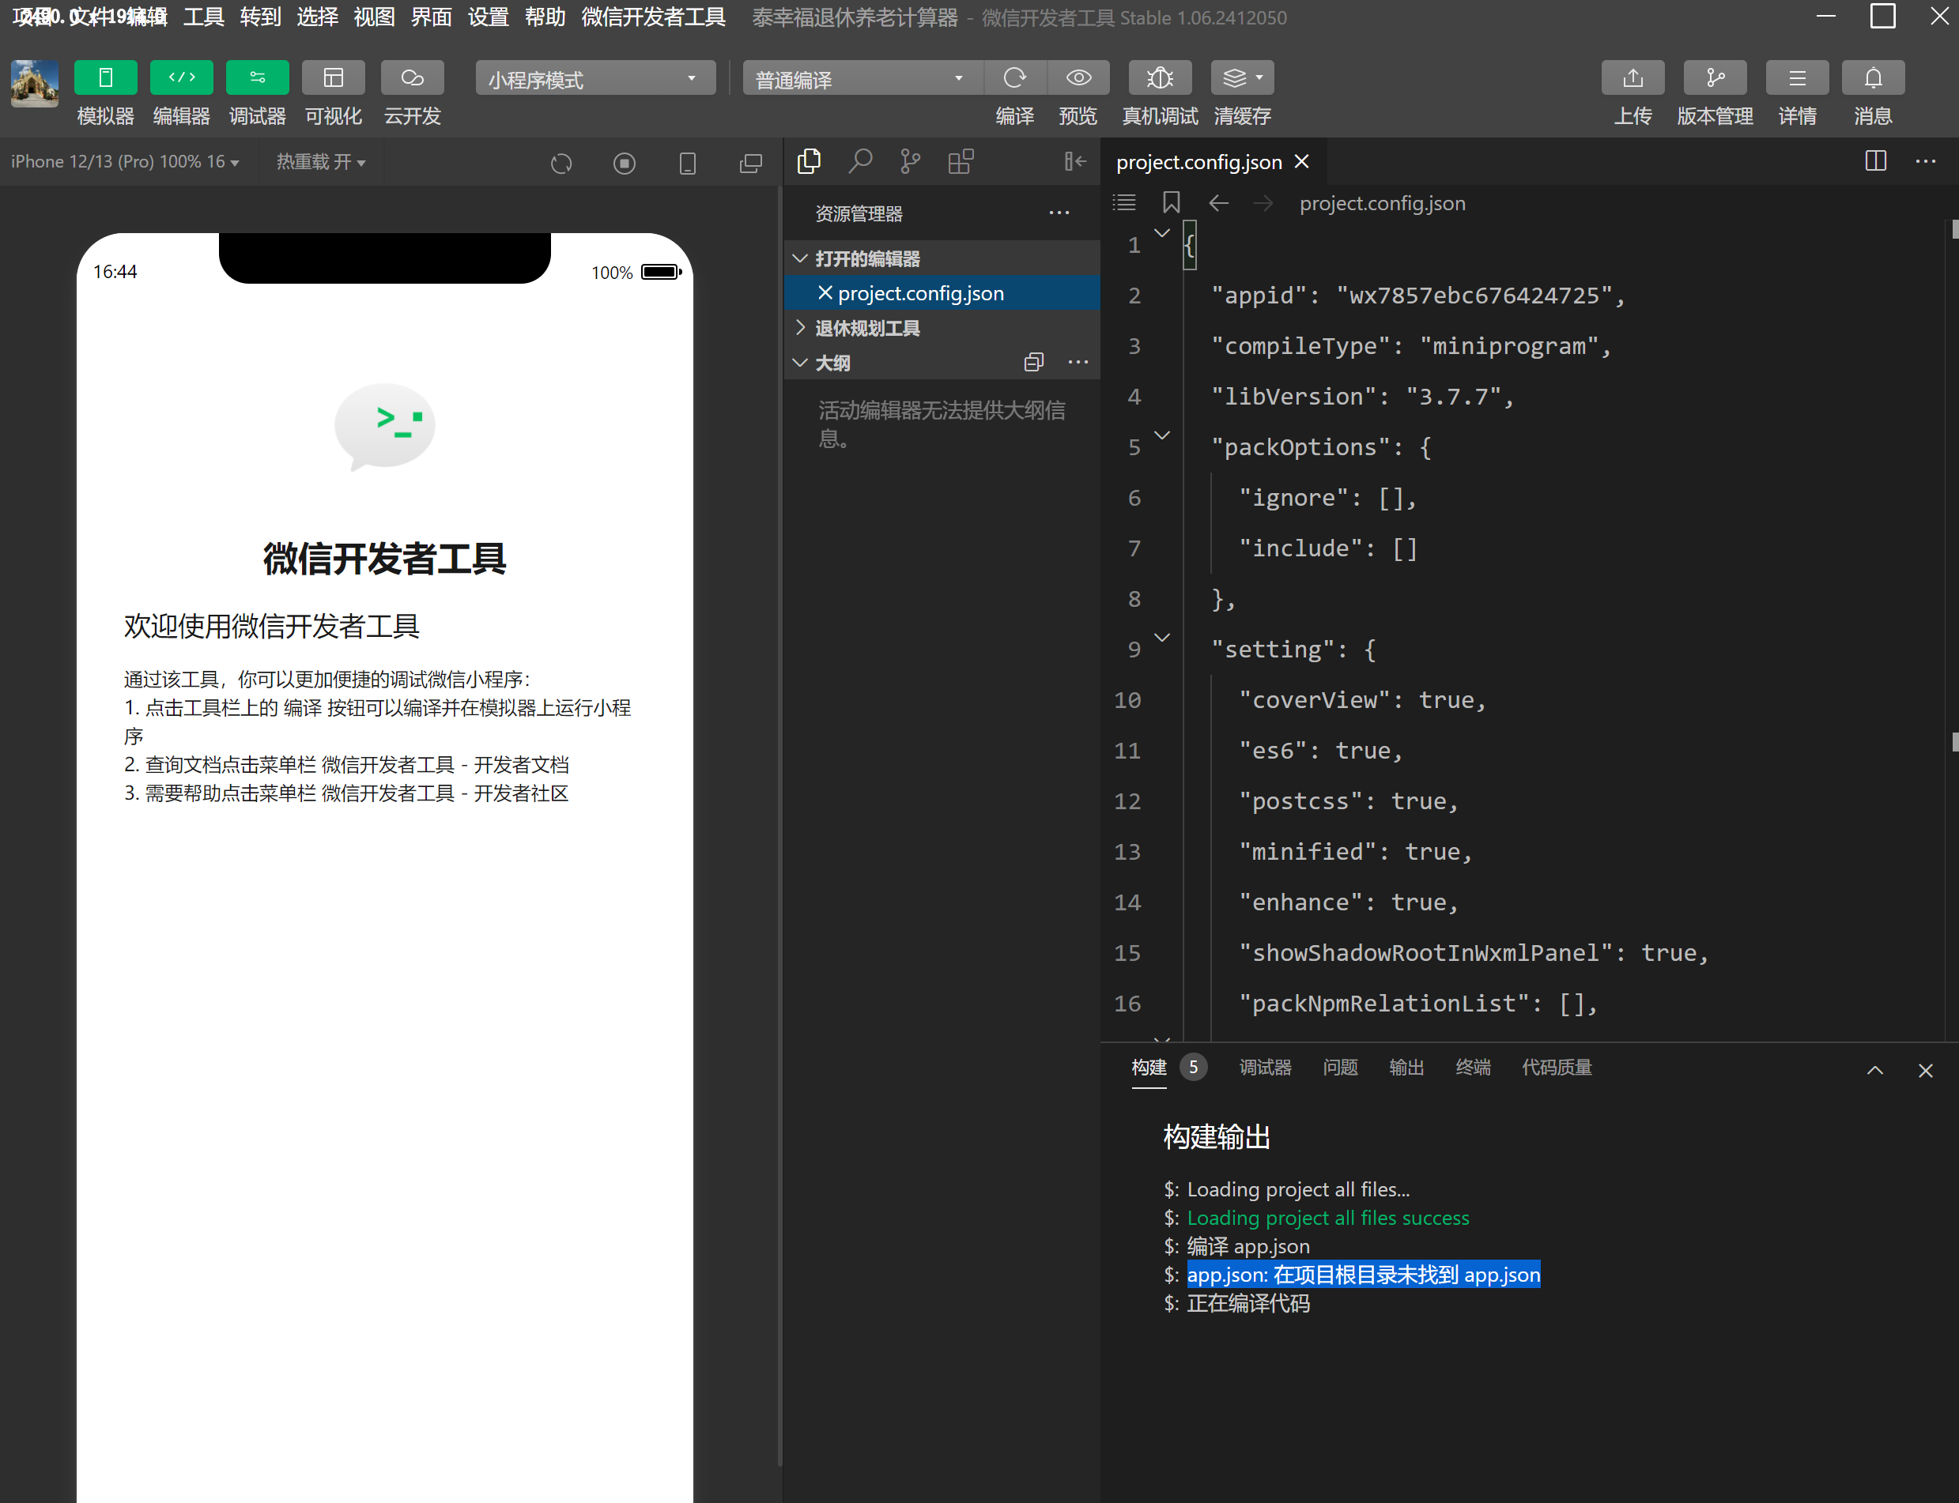Open Version Management (版本管理)

1715,77
